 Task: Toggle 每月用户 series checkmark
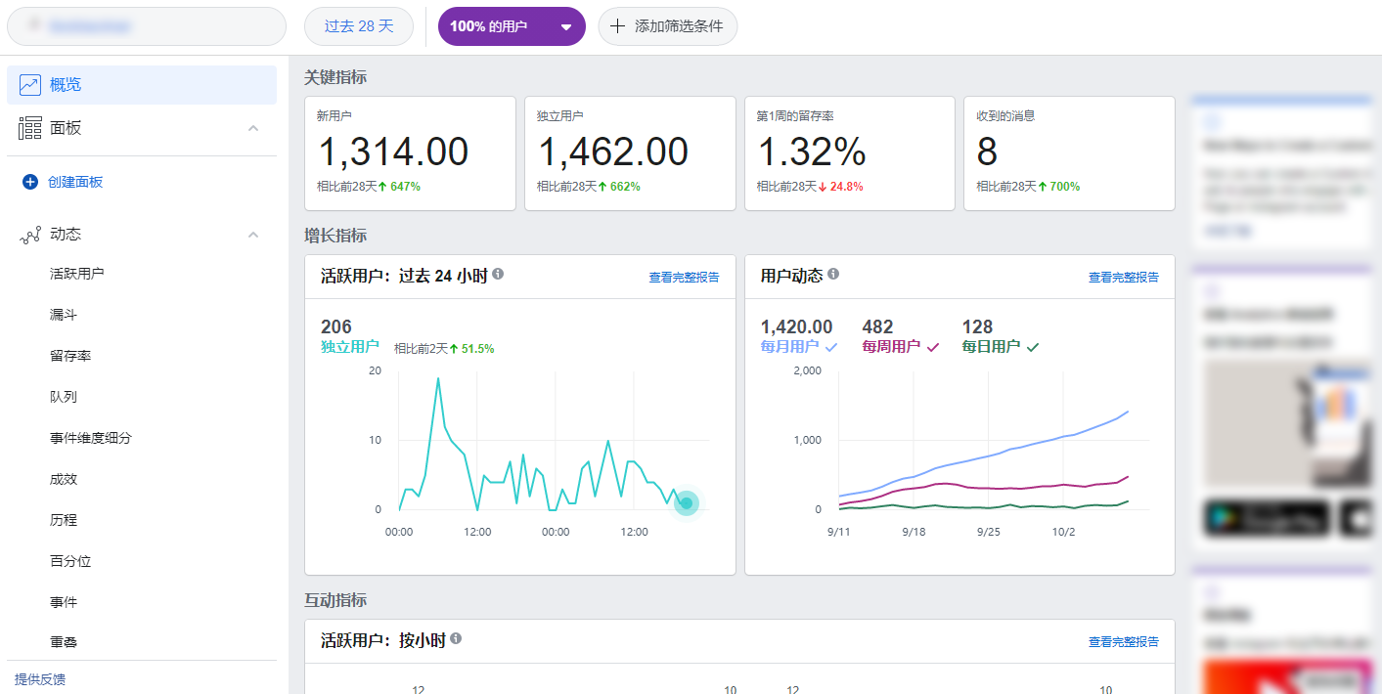[831, 347]
